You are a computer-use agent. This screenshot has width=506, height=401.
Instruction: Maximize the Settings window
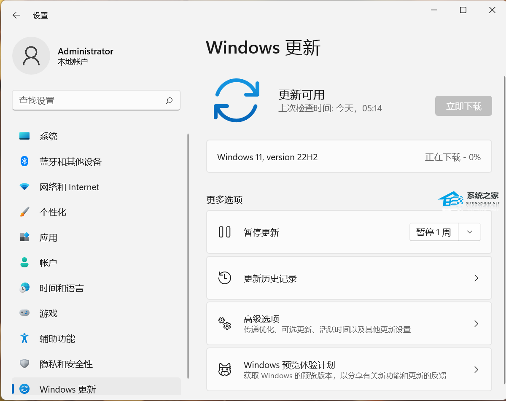[463, 10]
